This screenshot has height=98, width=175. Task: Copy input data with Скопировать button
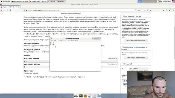[113, 58]
